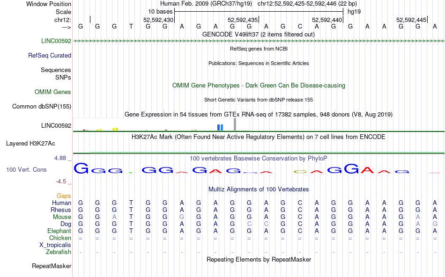Click the 100 Vert. Cons label

[x=26, y=169]
